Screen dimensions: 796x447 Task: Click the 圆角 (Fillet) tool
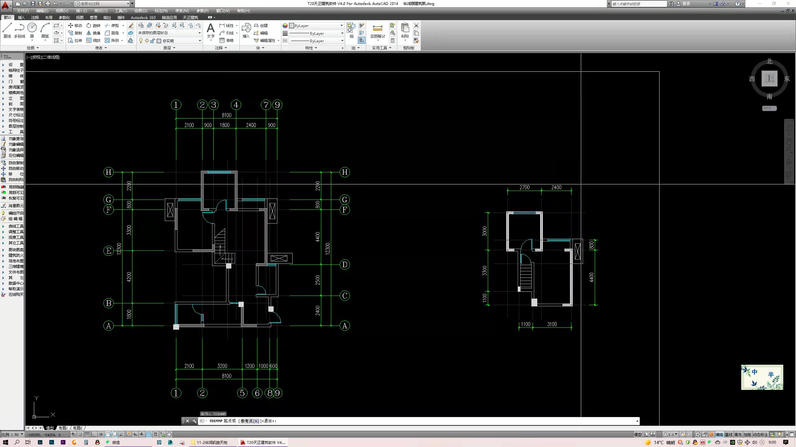click(x=112, y=33)
